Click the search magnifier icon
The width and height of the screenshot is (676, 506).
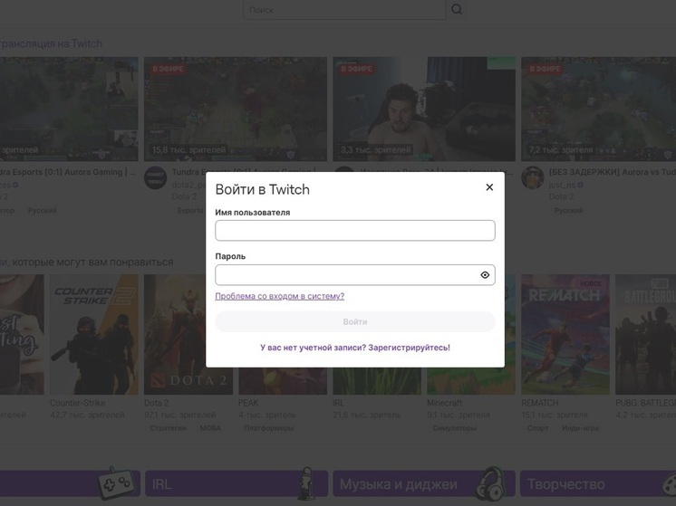tap(457, 9)
